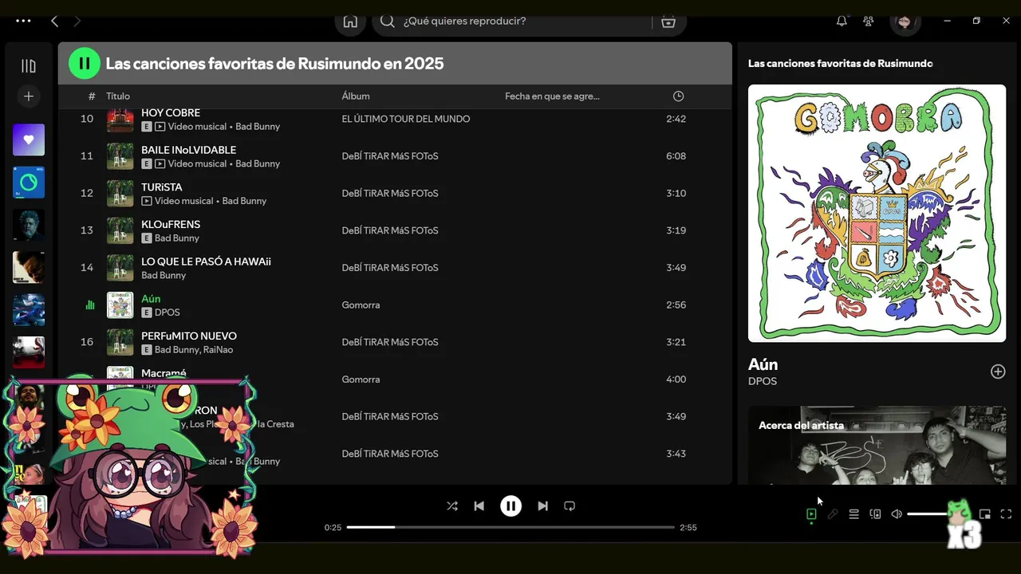Screen dimensions: 1021x574
Task: Open the Home page icon
Action: [x=350, y=22]
